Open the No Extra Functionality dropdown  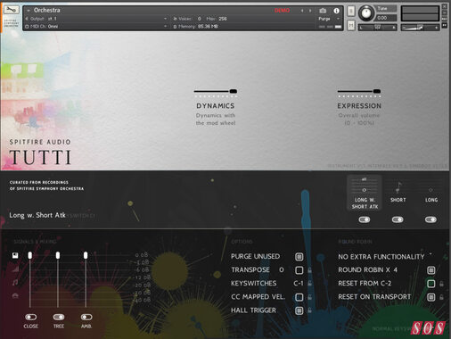(385, 257)
